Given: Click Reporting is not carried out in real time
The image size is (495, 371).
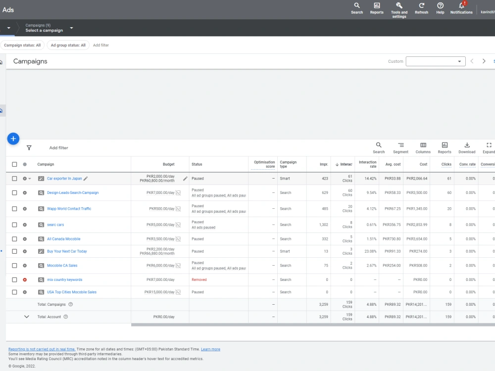Looking at the screenshot, I should coord(42,349).
